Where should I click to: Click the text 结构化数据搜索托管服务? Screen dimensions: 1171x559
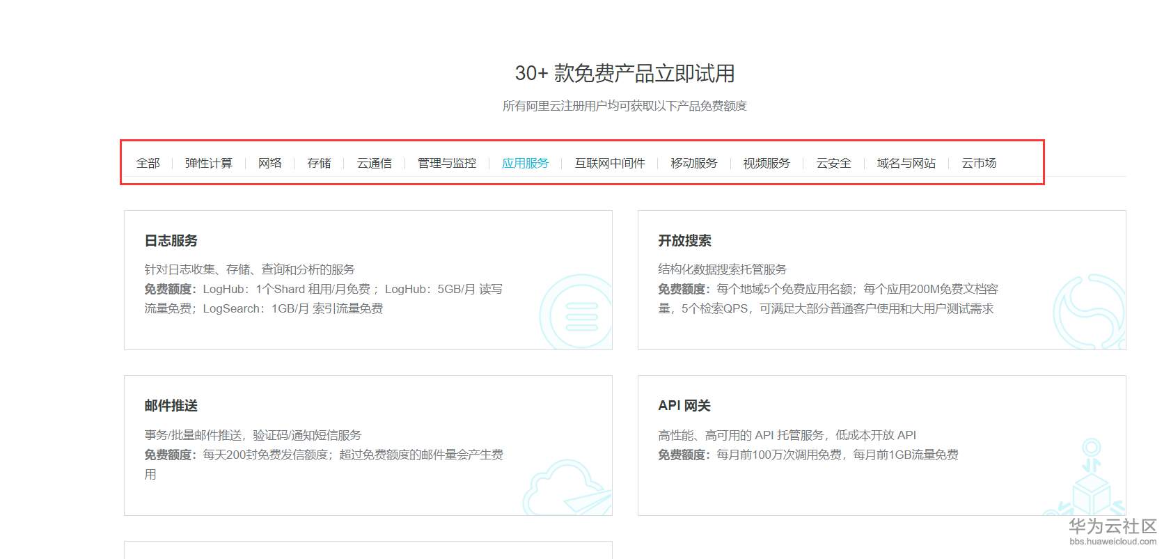(723, 269)
